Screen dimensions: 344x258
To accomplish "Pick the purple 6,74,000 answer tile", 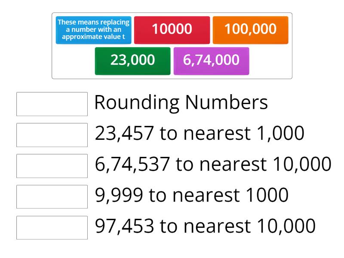I will click(x=211, y=60).
